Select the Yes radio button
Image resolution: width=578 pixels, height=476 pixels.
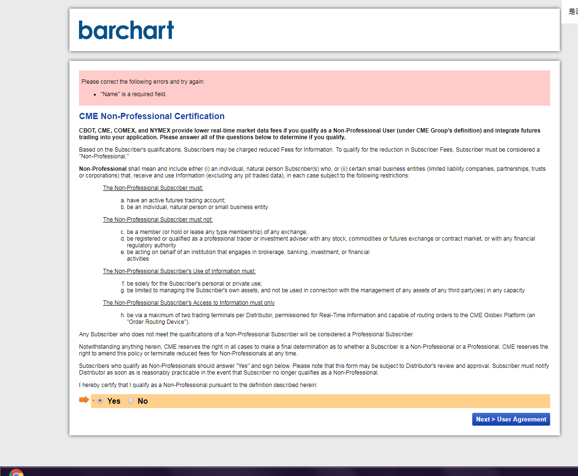(x=100, y=400)
